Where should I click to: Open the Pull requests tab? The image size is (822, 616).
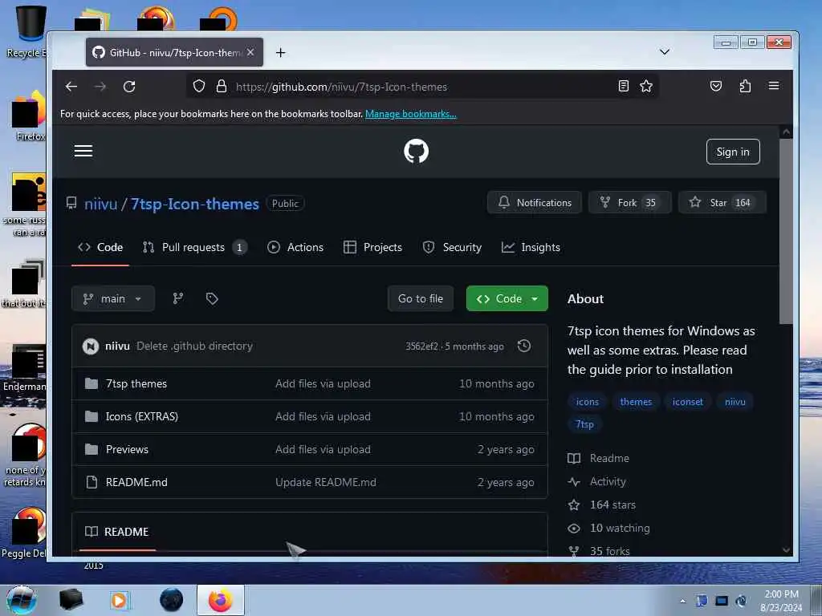(194, 247)
